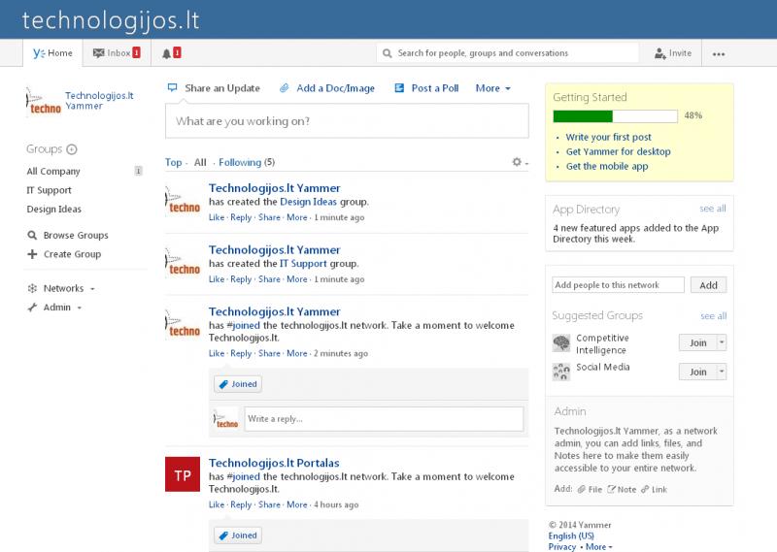Select the Top feed tab
Screen dimensions: 777x552
pyautogui.click(x=174, y=162)
